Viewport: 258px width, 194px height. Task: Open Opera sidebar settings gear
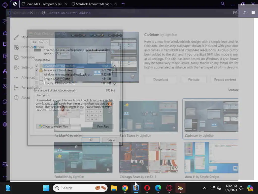click(5, 124)
